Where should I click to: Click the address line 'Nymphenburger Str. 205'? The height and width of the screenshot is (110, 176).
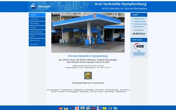click(88, 67)
